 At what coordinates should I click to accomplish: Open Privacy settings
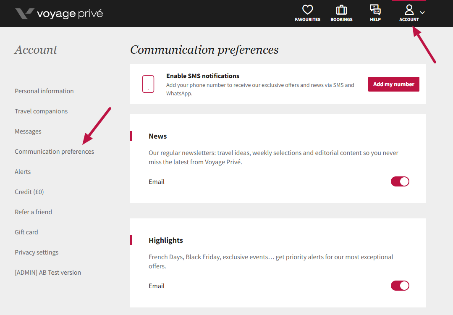click(x=37, y=252)
